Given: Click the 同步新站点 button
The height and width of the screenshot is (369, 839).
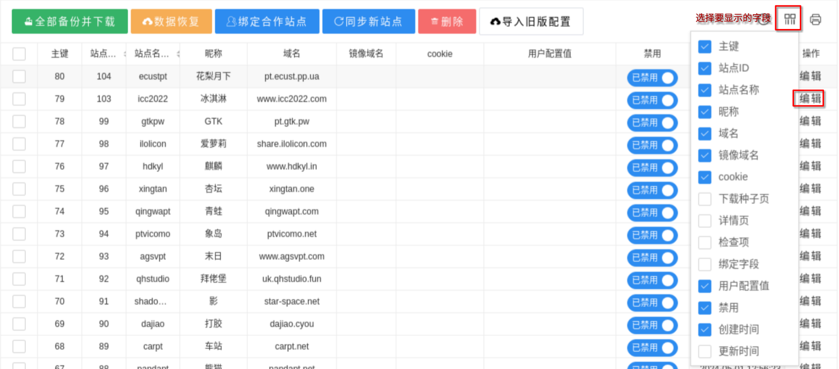Looking at the screenshot, I should click(x=369, y=21).
